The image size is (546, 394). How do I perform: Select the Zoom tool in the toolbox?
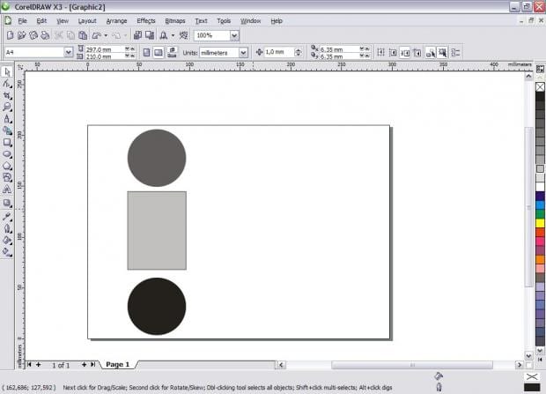[x=7, y=107]
